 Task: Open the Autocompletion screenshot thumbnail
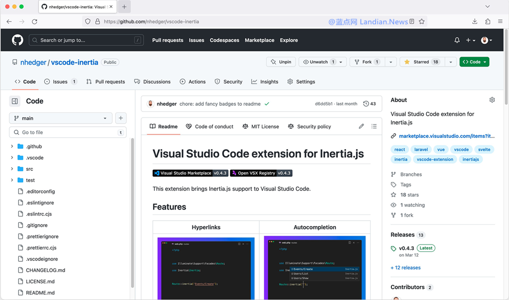pos(315,267)
